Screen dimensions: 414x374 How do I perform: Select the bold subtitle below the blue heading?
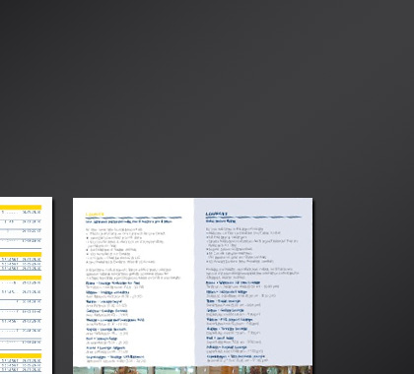click(221, 221)
